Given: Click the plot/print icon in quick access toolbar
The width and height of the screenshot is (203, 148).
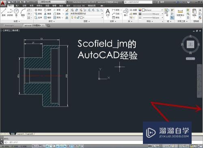Looking at the screenshot, I should coord(24,2).
